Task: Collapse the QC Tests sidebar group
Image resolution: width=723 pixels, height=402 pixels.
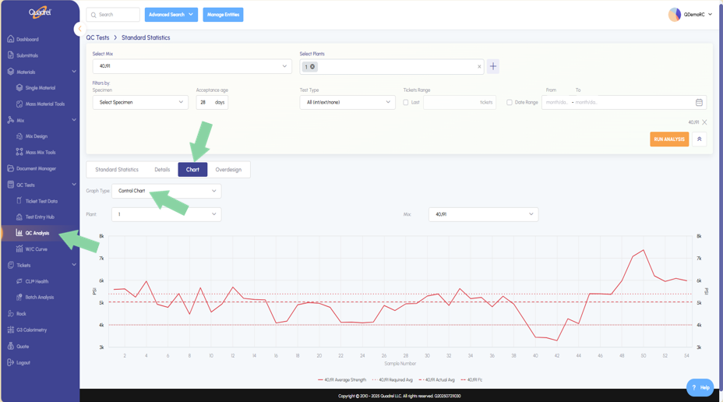Action: click(74, 185)
